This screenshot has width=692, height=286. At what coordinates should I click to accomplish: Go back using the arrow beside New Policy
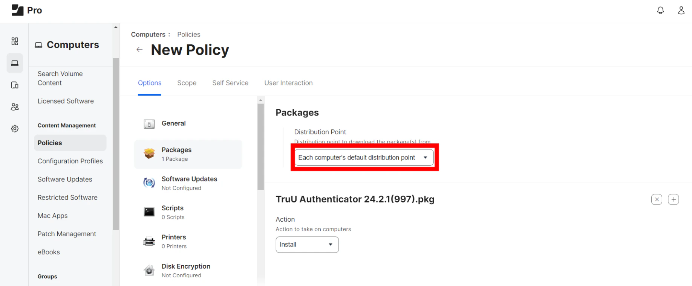click(139, 50)
